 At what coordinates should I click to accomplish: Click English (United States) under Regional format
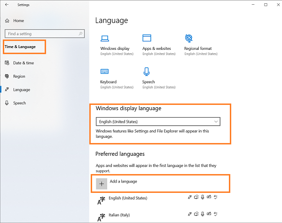[x=201, y=54]
